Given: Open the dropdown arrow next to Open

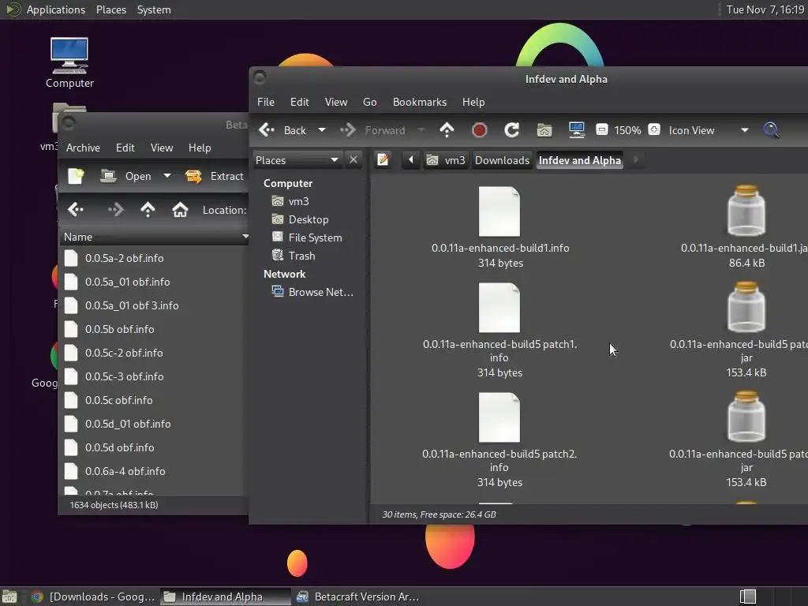Looking at the screenshot, I should coord(167,176).
